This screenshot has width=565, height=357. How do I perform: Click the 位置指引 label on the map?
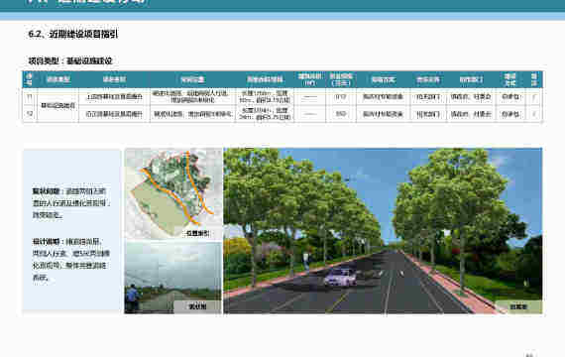point(197,233)
